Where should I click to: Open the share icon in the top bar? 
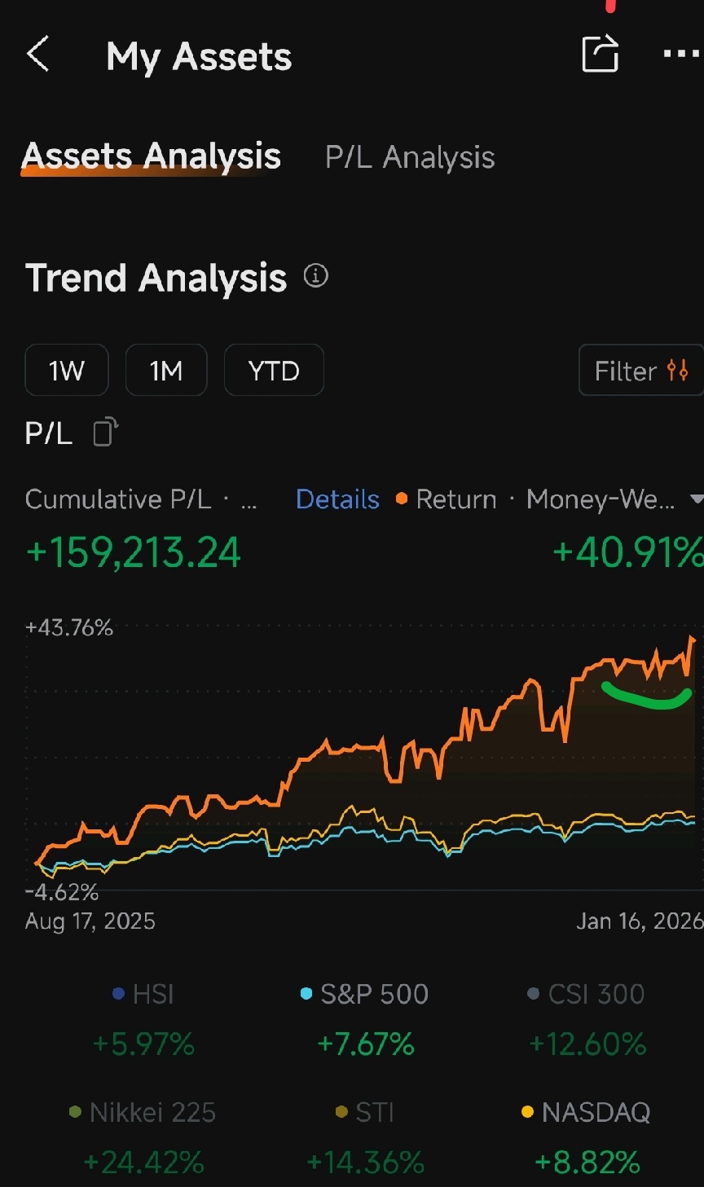pyautogui.click(x=600, y=54)
